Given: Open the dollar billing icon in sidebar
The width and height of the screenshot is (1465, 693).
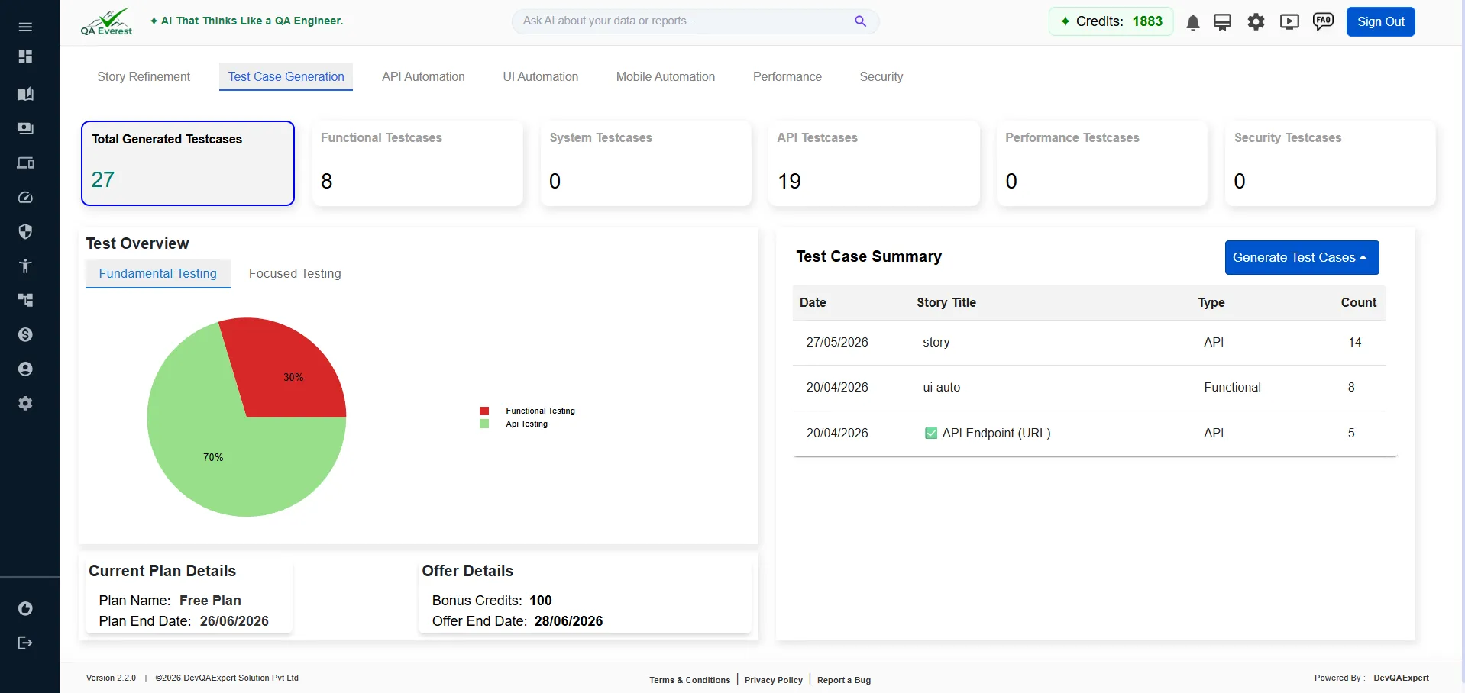Looking at the screenshot, I should [x=25, y=334].
